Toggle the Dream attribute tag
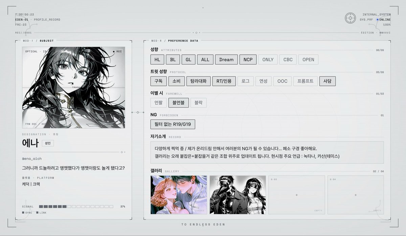The image size is (406, 236). tap(226, 60)
